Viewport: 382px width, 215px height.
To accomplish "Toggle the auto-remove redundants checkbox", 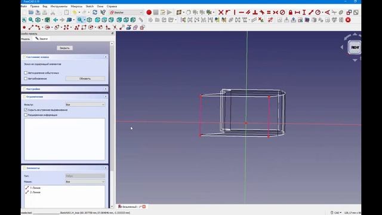I will [26, 73].
